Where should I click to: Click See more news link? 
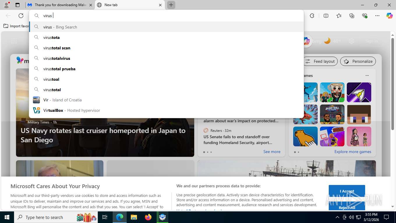[272, 152]
